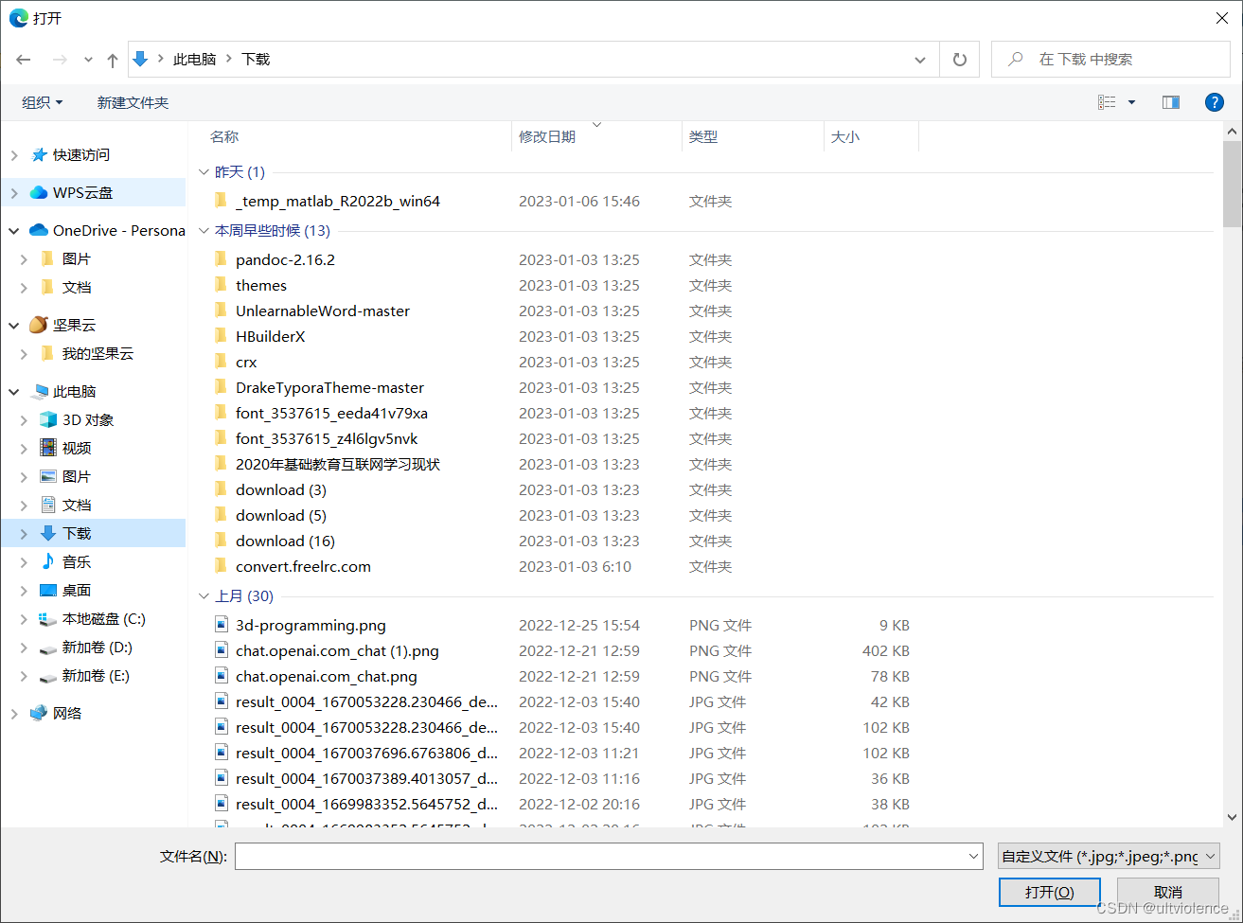The height and width of the screenshot is (923, 1243).
Task: Open the 文件名 history dropdown arrow
Action: click(975, 856)
